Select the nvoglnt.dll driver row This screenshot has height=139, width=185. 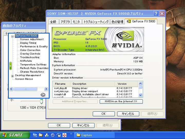coord(95,94)
